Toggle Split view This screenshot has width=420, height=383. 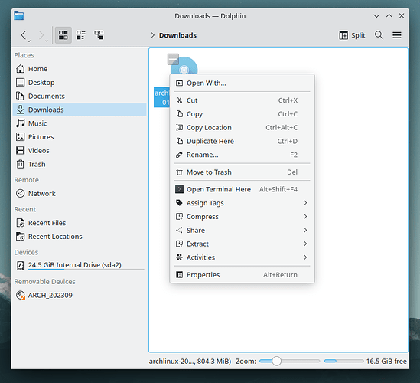click(x=352, y=35)
